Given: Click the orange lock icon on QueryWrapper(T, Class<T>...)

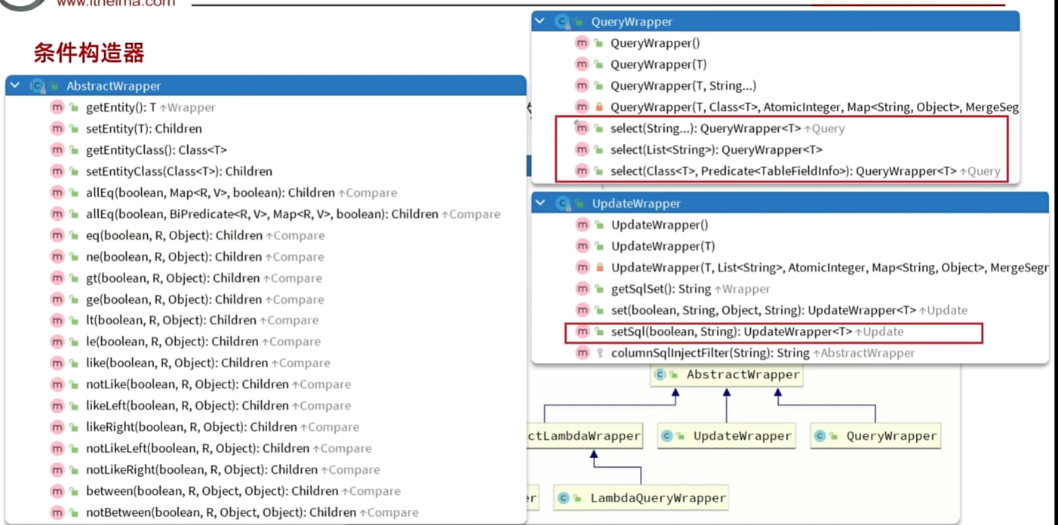Looking at the screenshot, I should coord(599,107).
